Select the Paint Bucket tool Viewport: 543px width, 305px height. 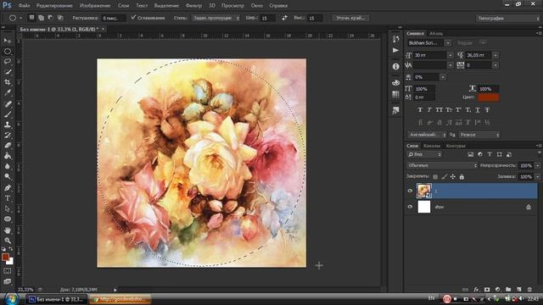tap(8, 156)
